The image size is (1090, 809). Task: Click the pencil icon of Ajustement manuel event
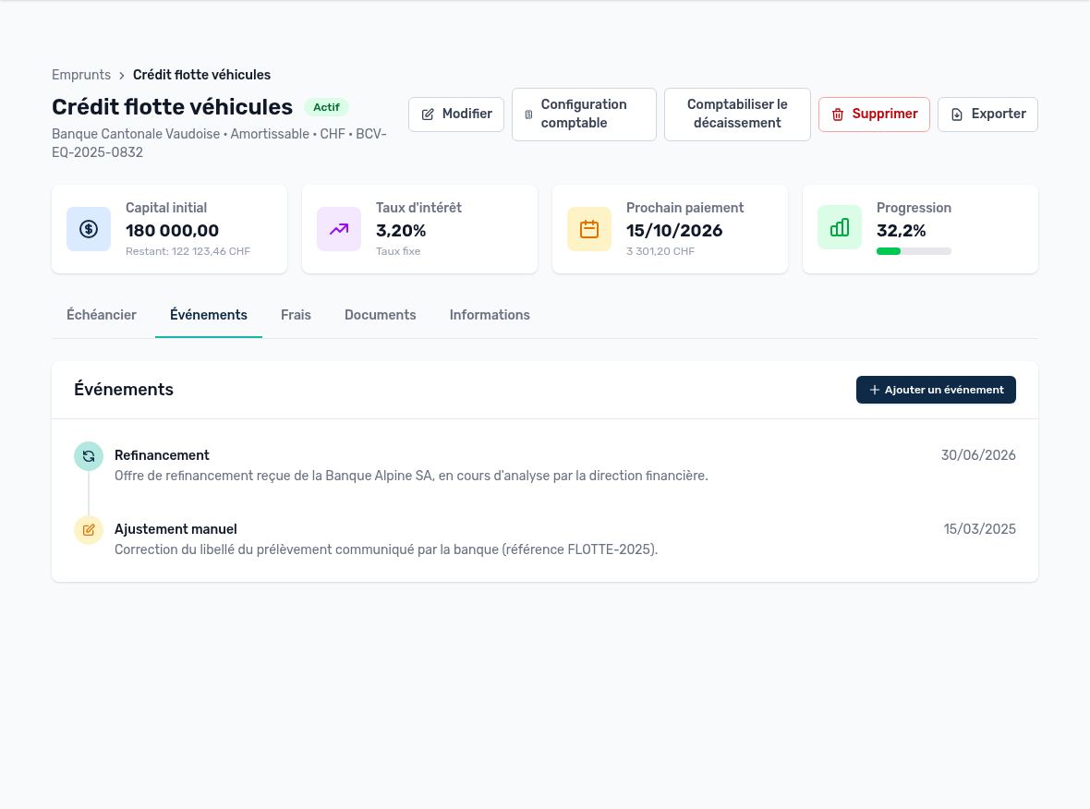[89, 529]
